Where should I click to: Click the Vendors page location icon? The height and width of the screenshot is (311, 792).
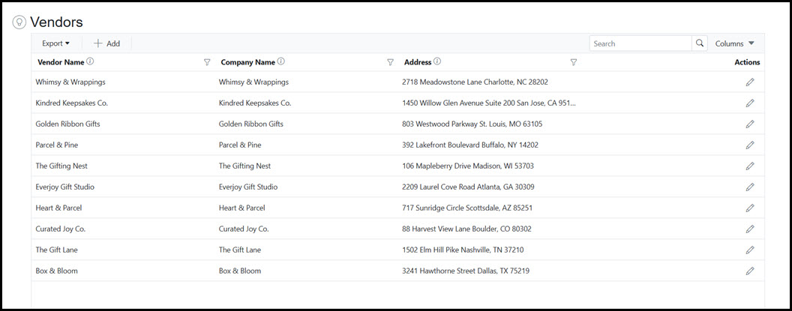pos(19,22)
